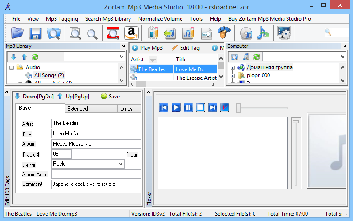Click search folder icon in Computer panel
Screen dimensions: 353x221
pos(235,57)
